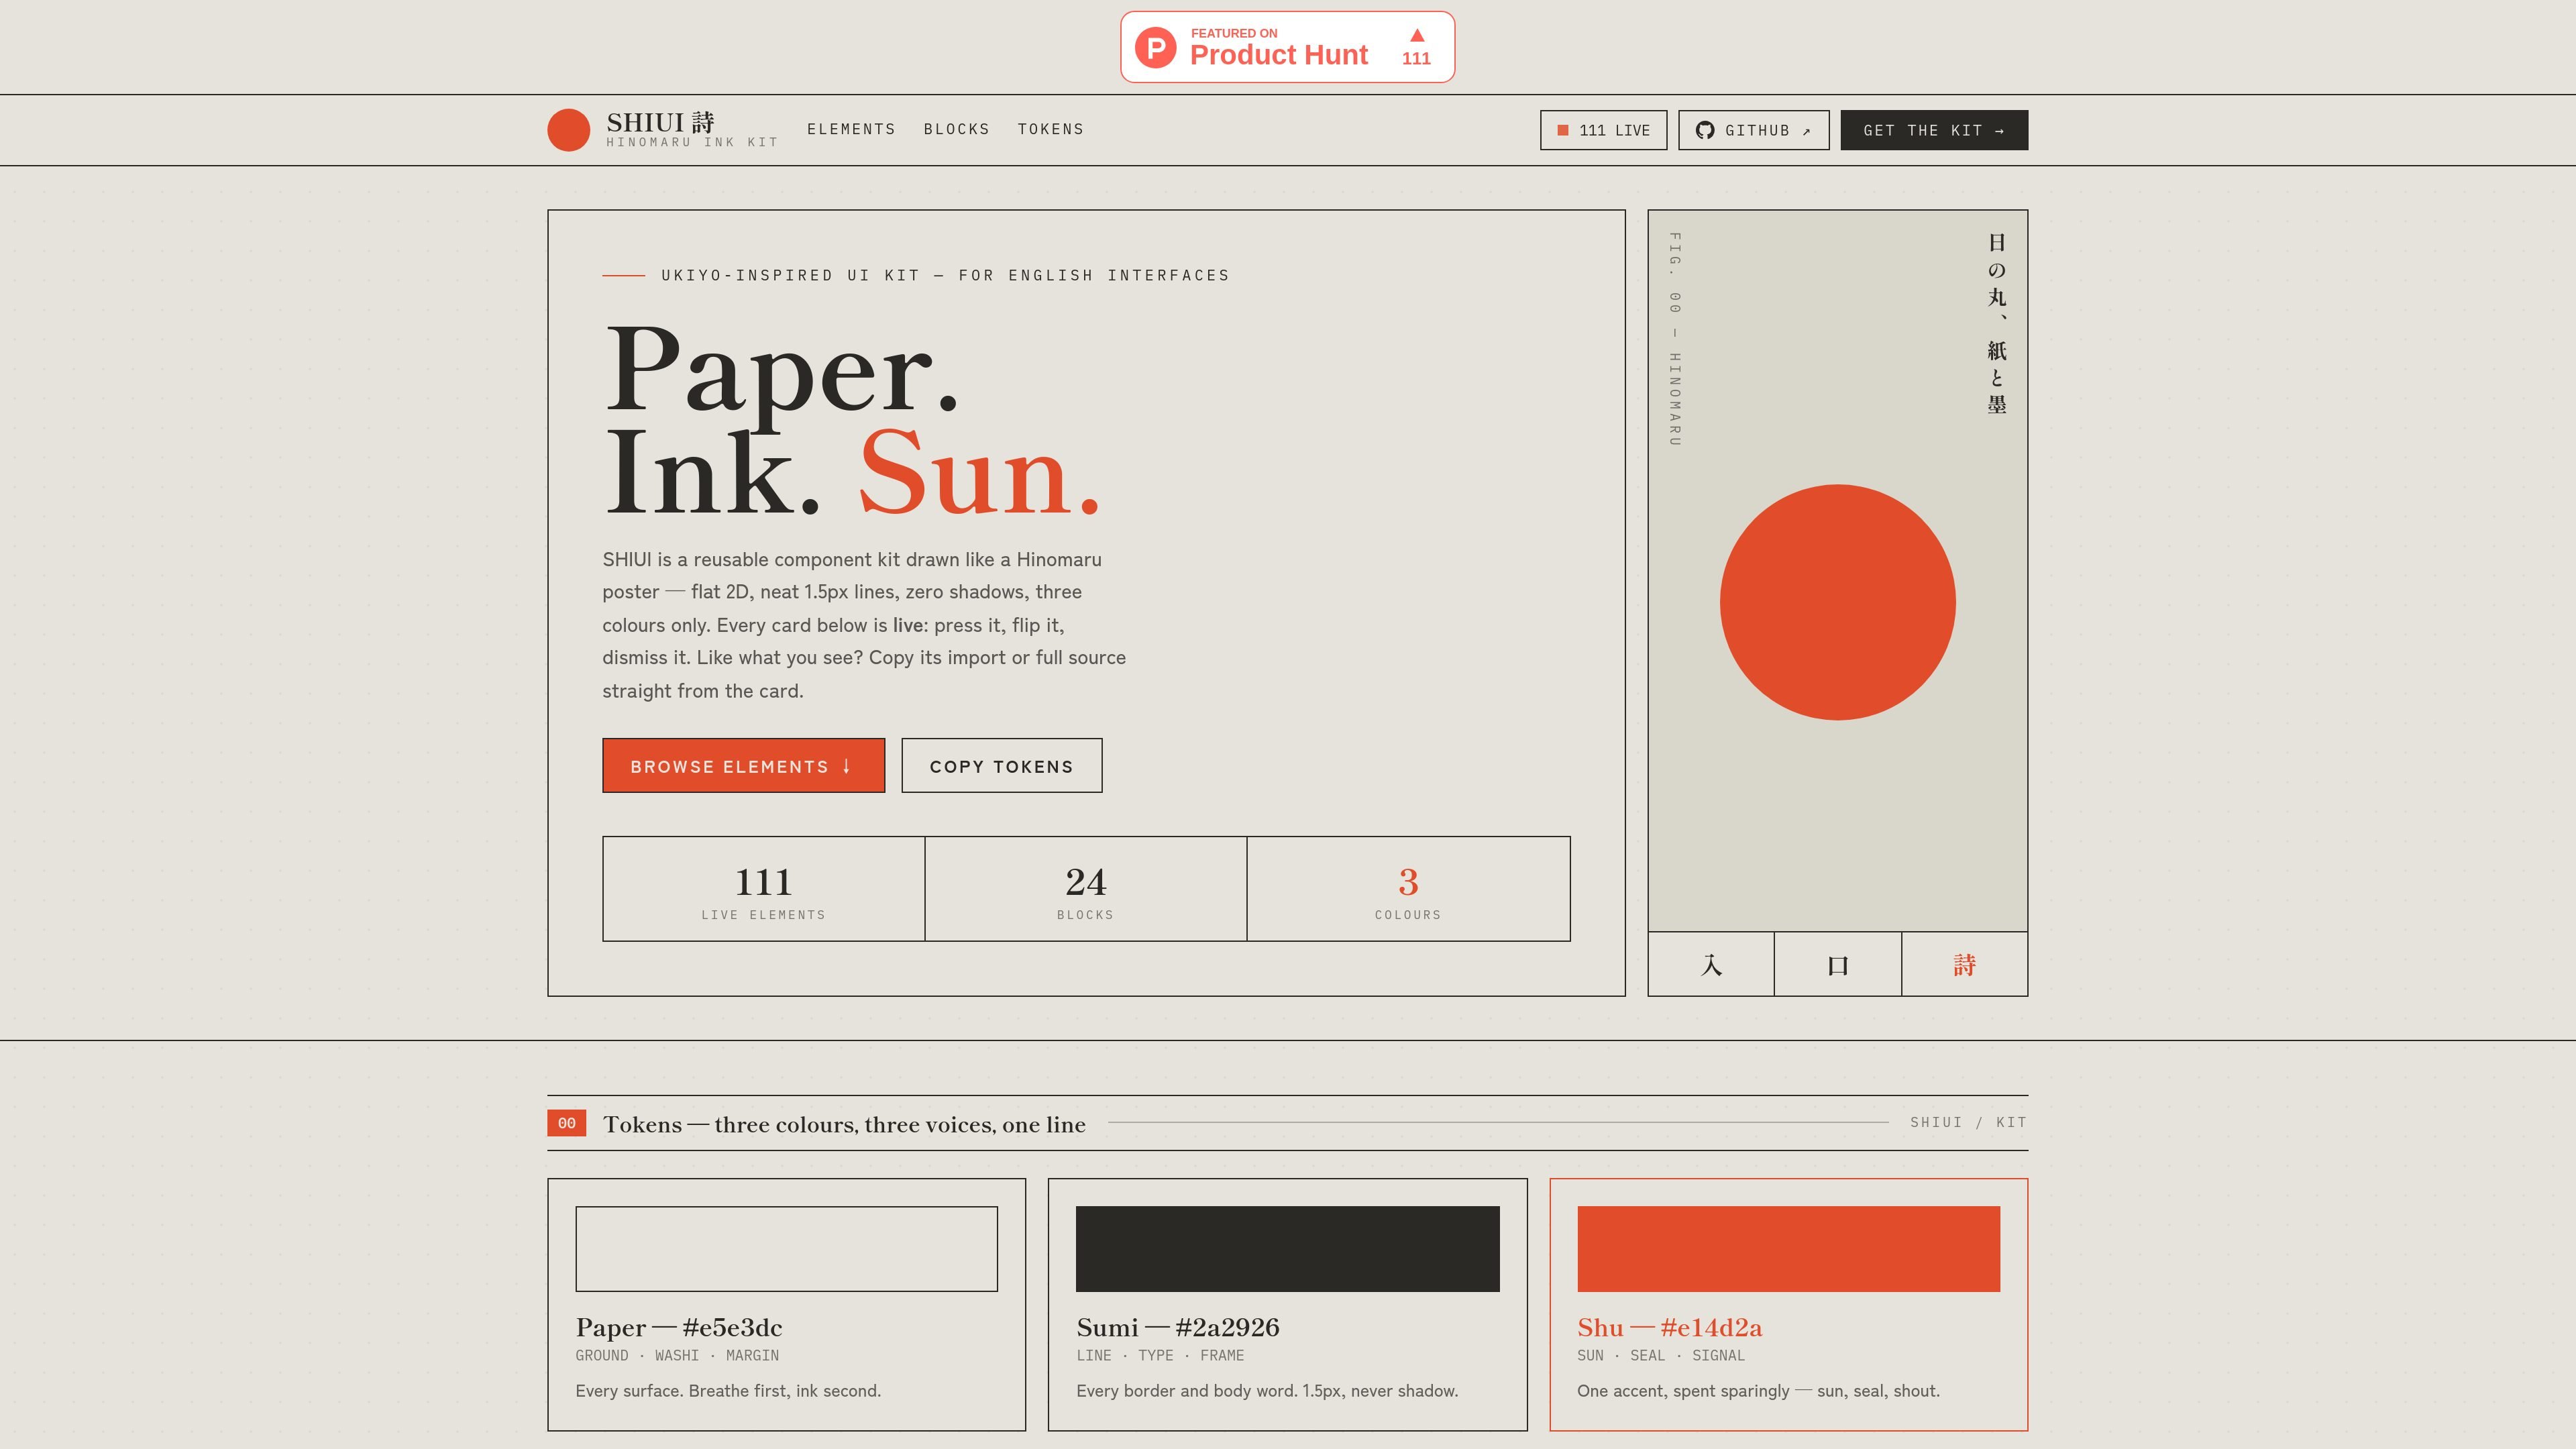Click the red 詩 kanji tile
This screenshot has width=2576, height=1449.
tap(1964, 964)
